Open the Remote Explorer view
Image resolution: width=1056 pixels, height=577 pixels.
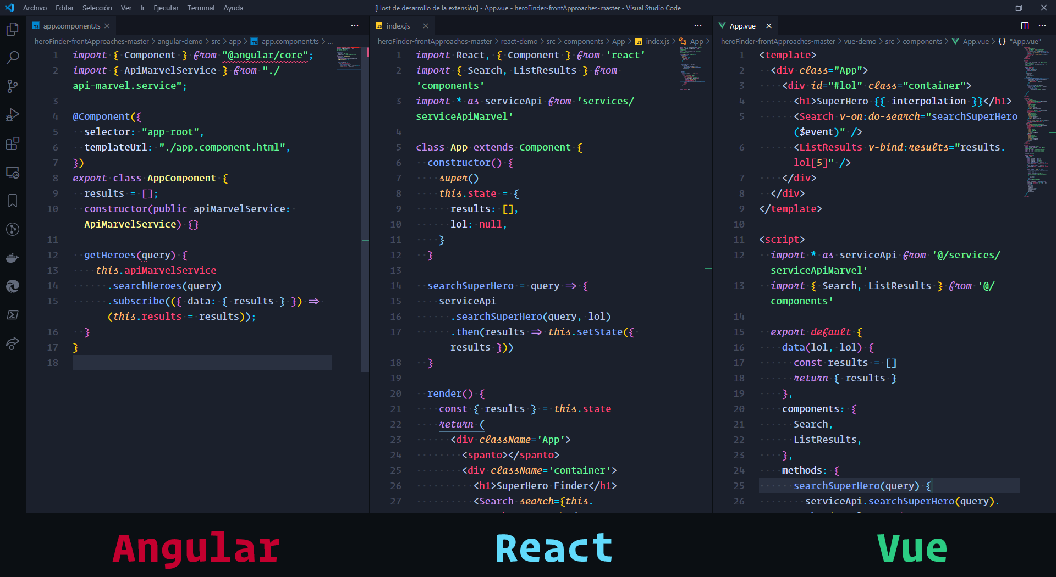pos(12,172)
